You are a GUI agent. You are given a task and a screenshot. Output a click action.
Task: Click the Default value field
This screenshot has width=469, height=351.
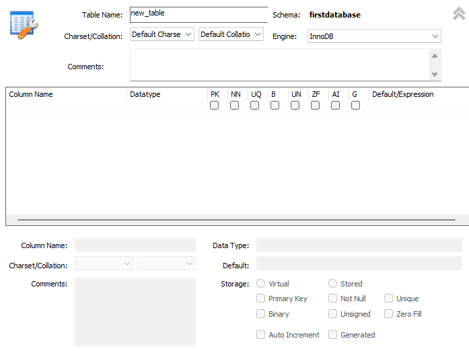359,264
